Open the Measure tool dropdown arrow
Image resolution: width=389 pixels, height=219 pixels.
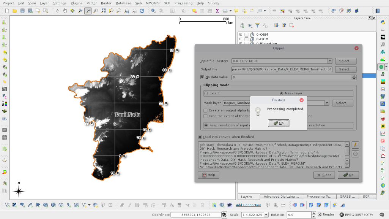tap(230, 11)
